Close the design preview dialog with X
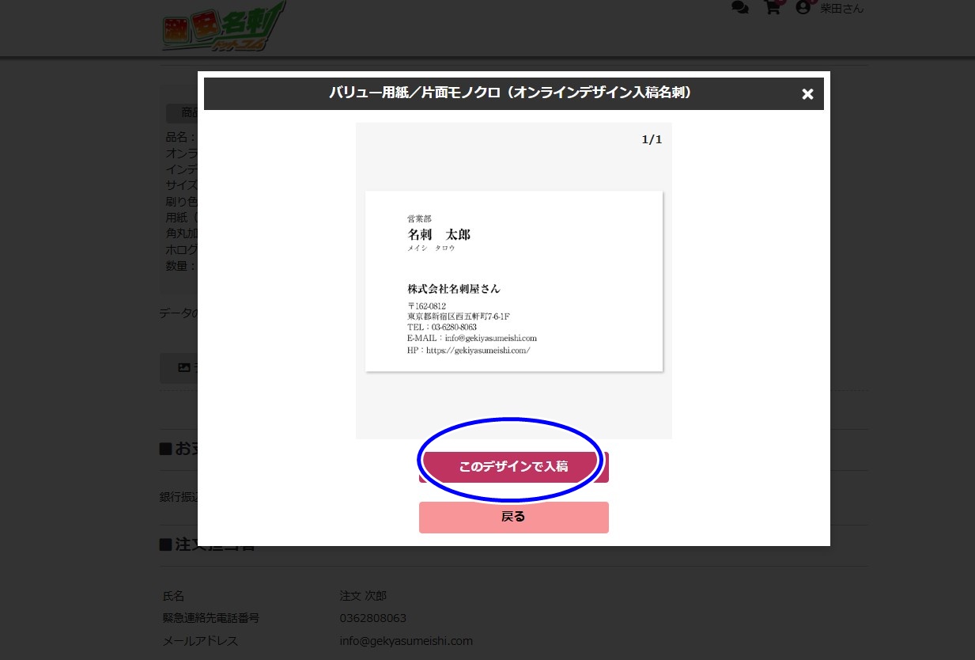Image resolution: width=975 pixels, height=660 pixels. tap(807, 94)
